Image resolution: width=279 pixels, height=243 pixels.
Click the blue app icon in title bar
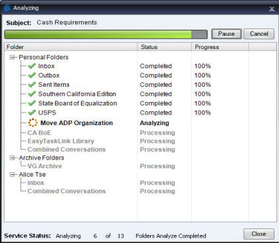[7, 9]
